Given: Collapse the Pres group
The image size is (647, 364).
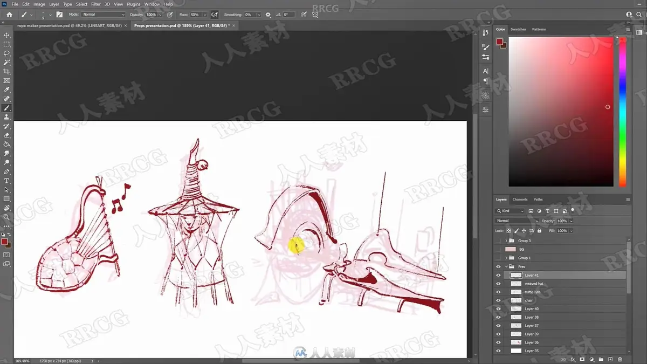Looking at the screenshot, I should pyautogui.click(x=506, y=267).
